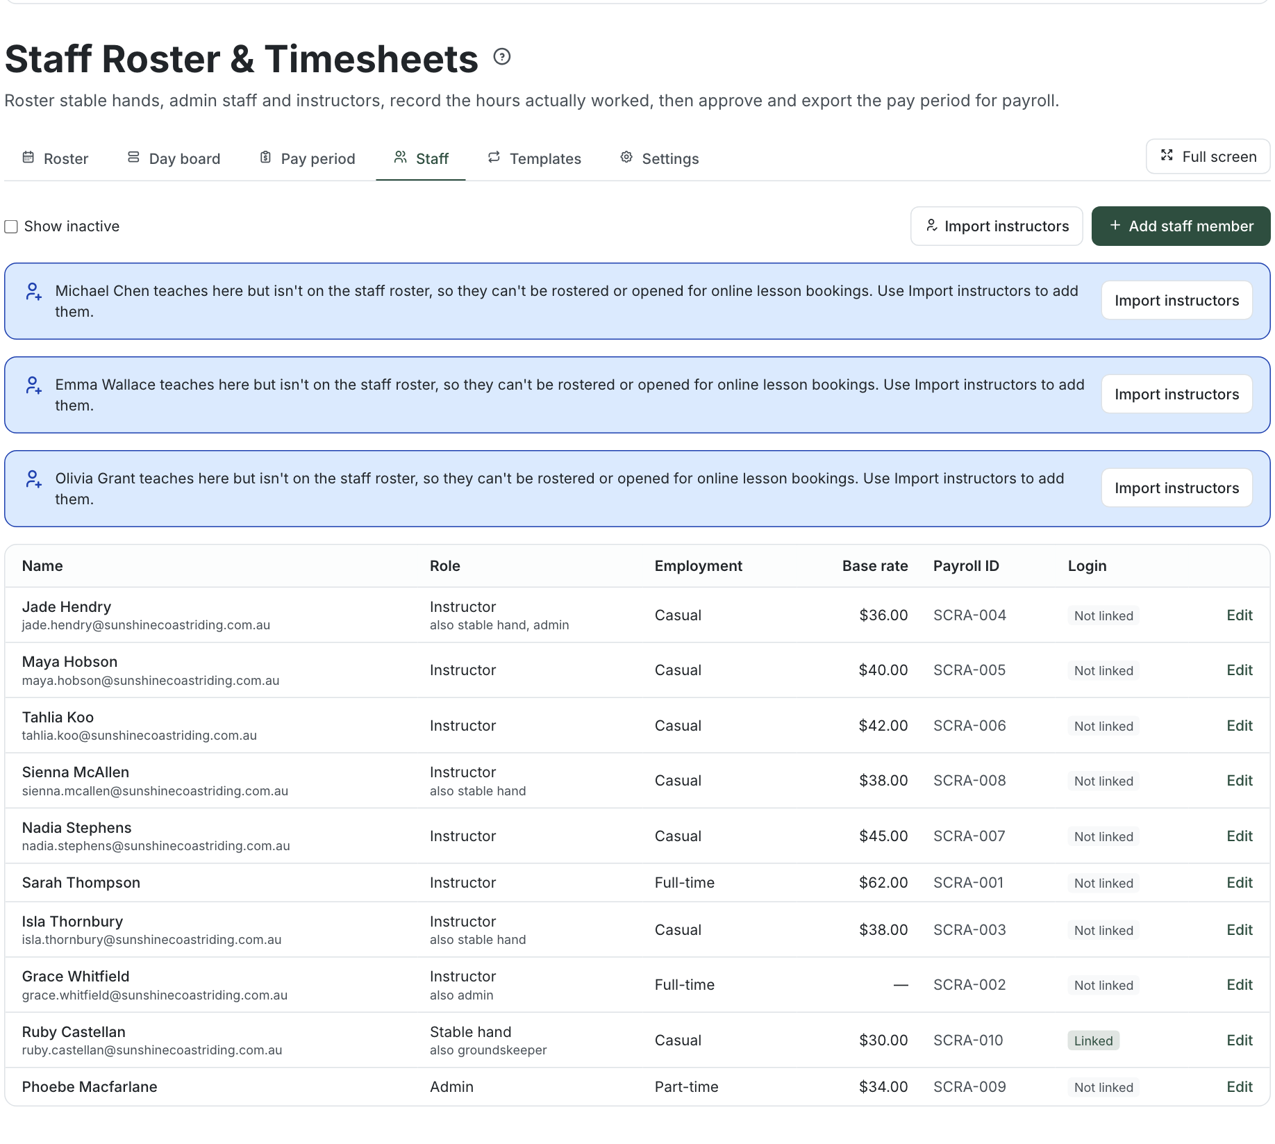Click the Employment column header
The height and width of the screenshot is (1144, 1275).
pos(699,566)
